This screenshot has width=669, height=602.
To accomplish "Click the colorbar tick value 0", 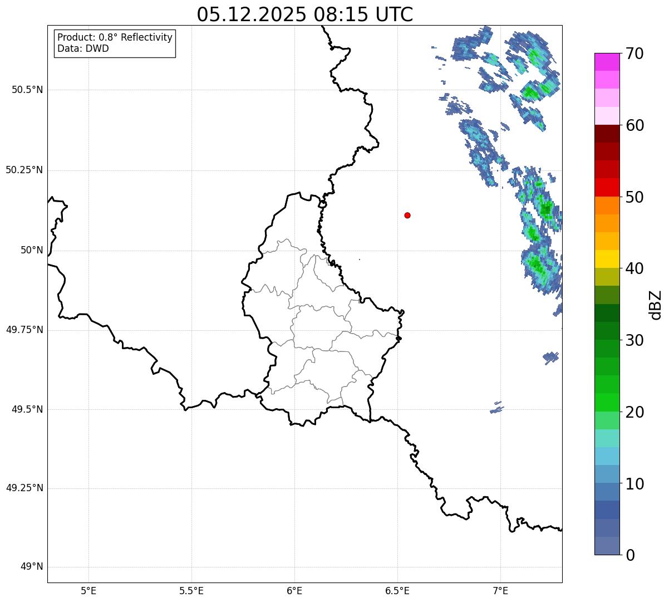I will [630, 555].
